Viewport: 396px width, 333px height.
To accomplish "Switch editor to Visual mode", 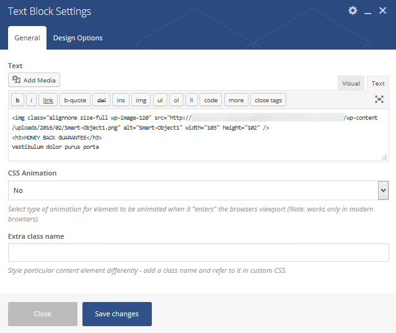I will point(351,83).
